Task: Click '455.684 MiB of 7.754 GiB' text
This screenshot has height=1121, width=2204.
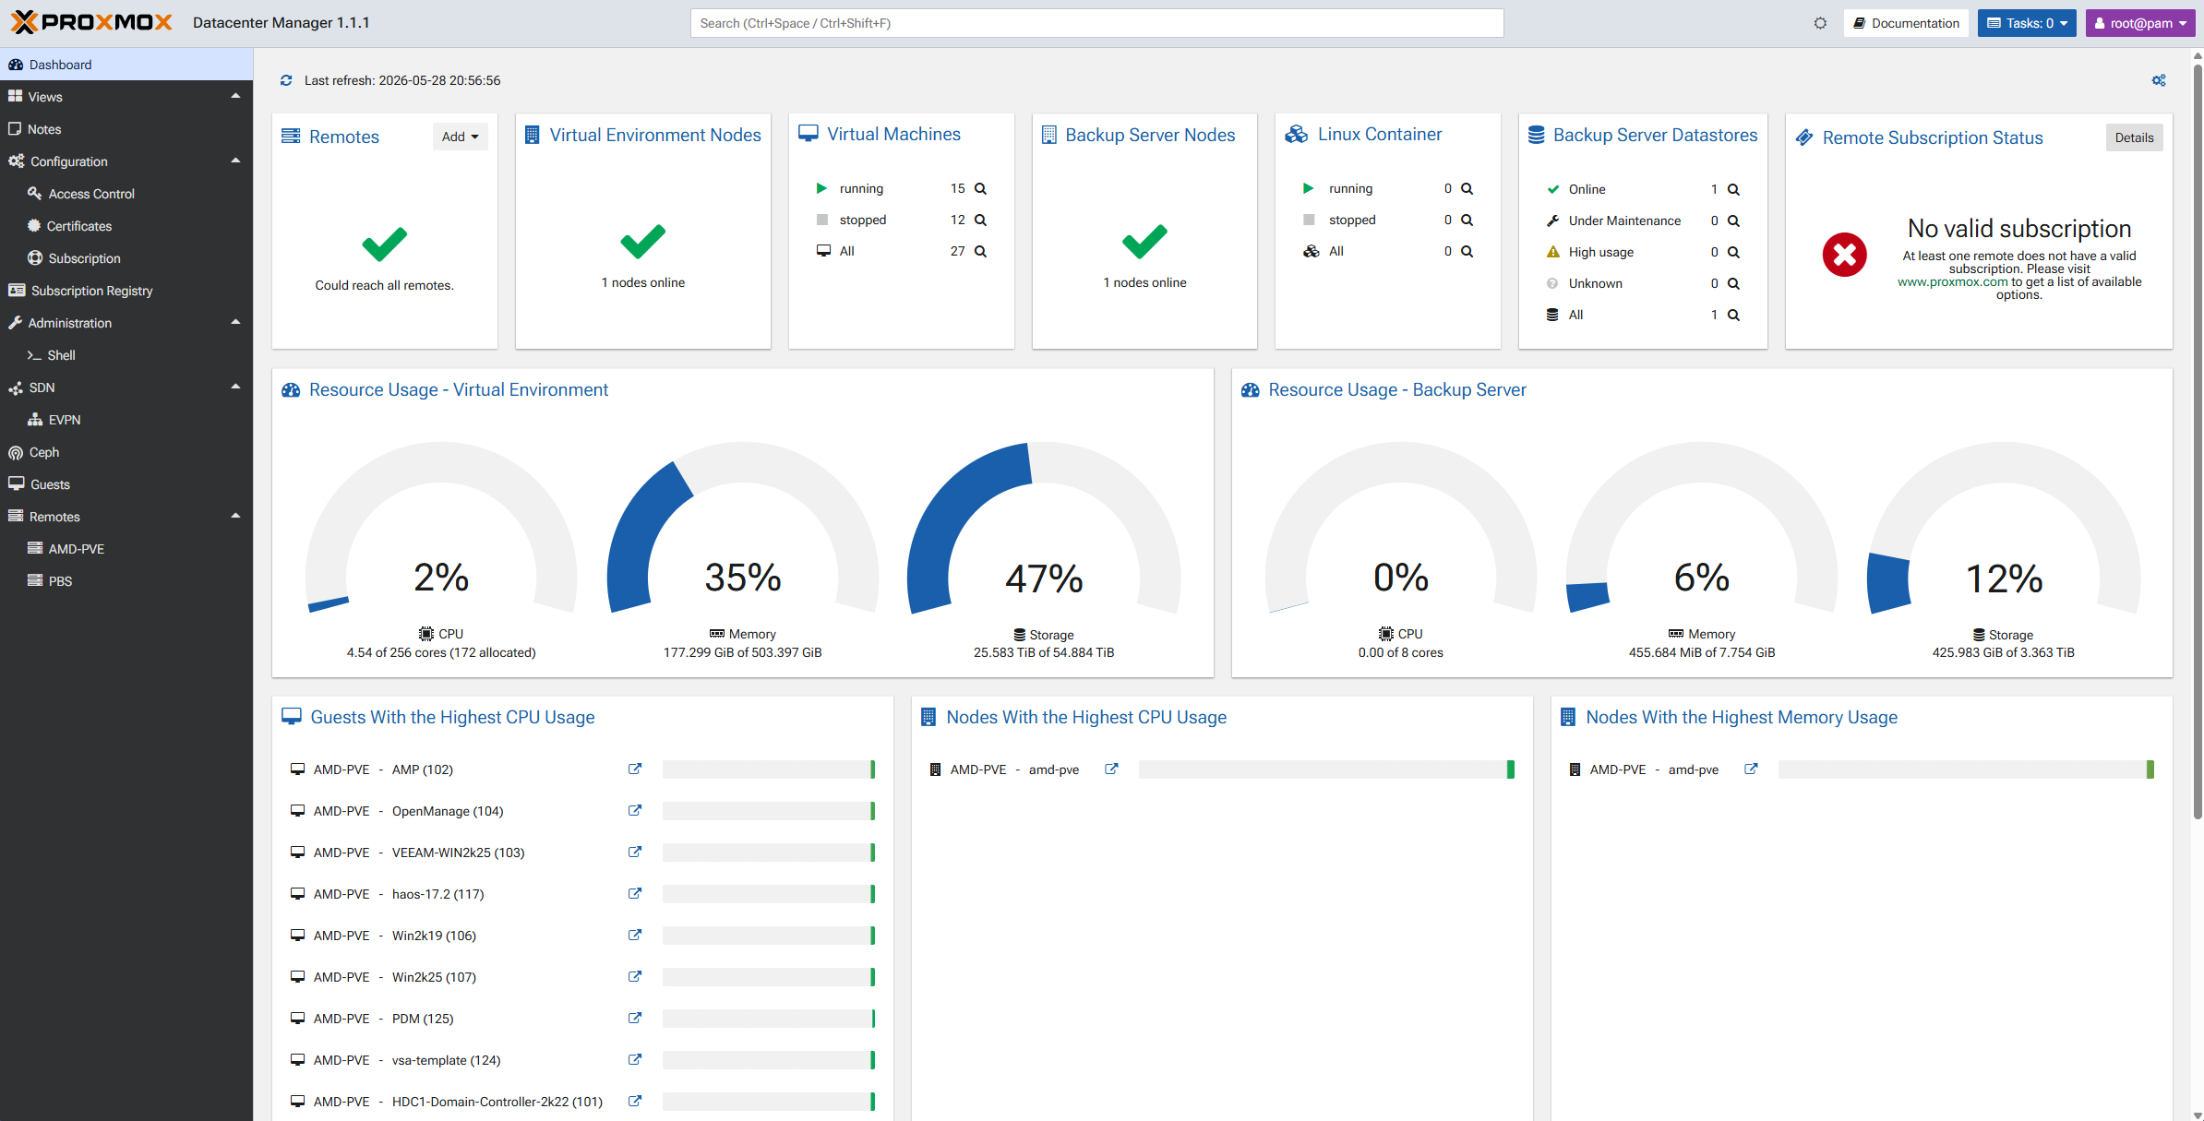Action: (x=1702, y=652)
